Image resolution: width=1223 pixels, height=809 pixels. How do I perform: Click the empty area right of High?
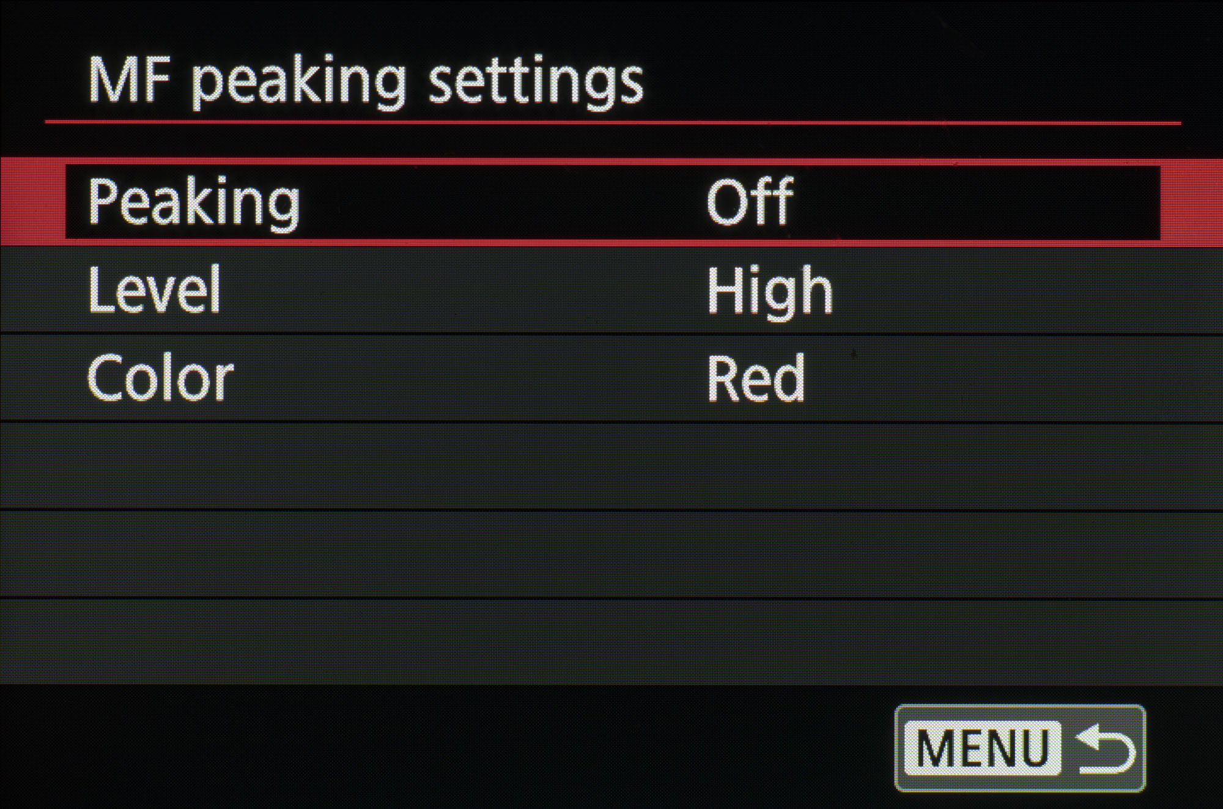pyautogui.click(x=1027, y=291)
